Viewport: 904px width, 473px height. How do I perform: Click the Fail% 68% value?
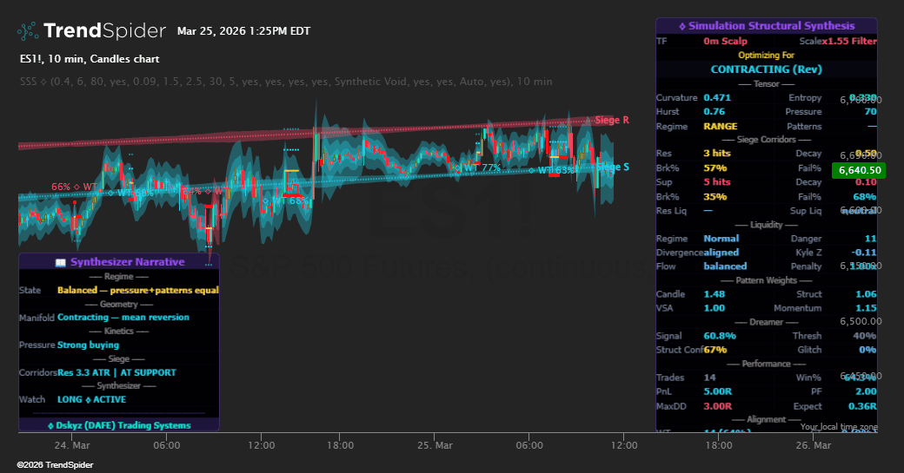(x=865, y=197)
